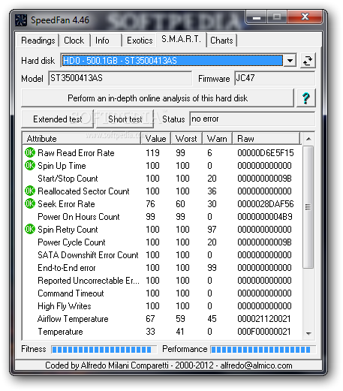Perform an in-depth online analysis button
Viewport: 343px width, 391px height.
pyautogui.click(x=158, y=98)
